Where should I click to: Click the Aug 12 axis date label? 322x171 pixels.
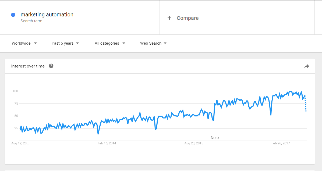(20, 143)
